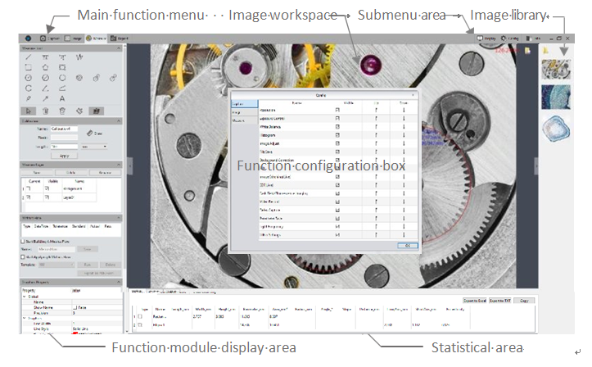
Task: Toggle the Start Building Measure Flow checkbox
Action: click(x=23, y=242)
